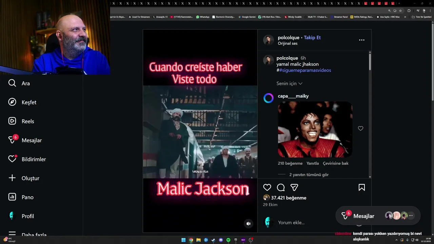
Task: Like capa___maiky's comment
Action: pos(360,128)
